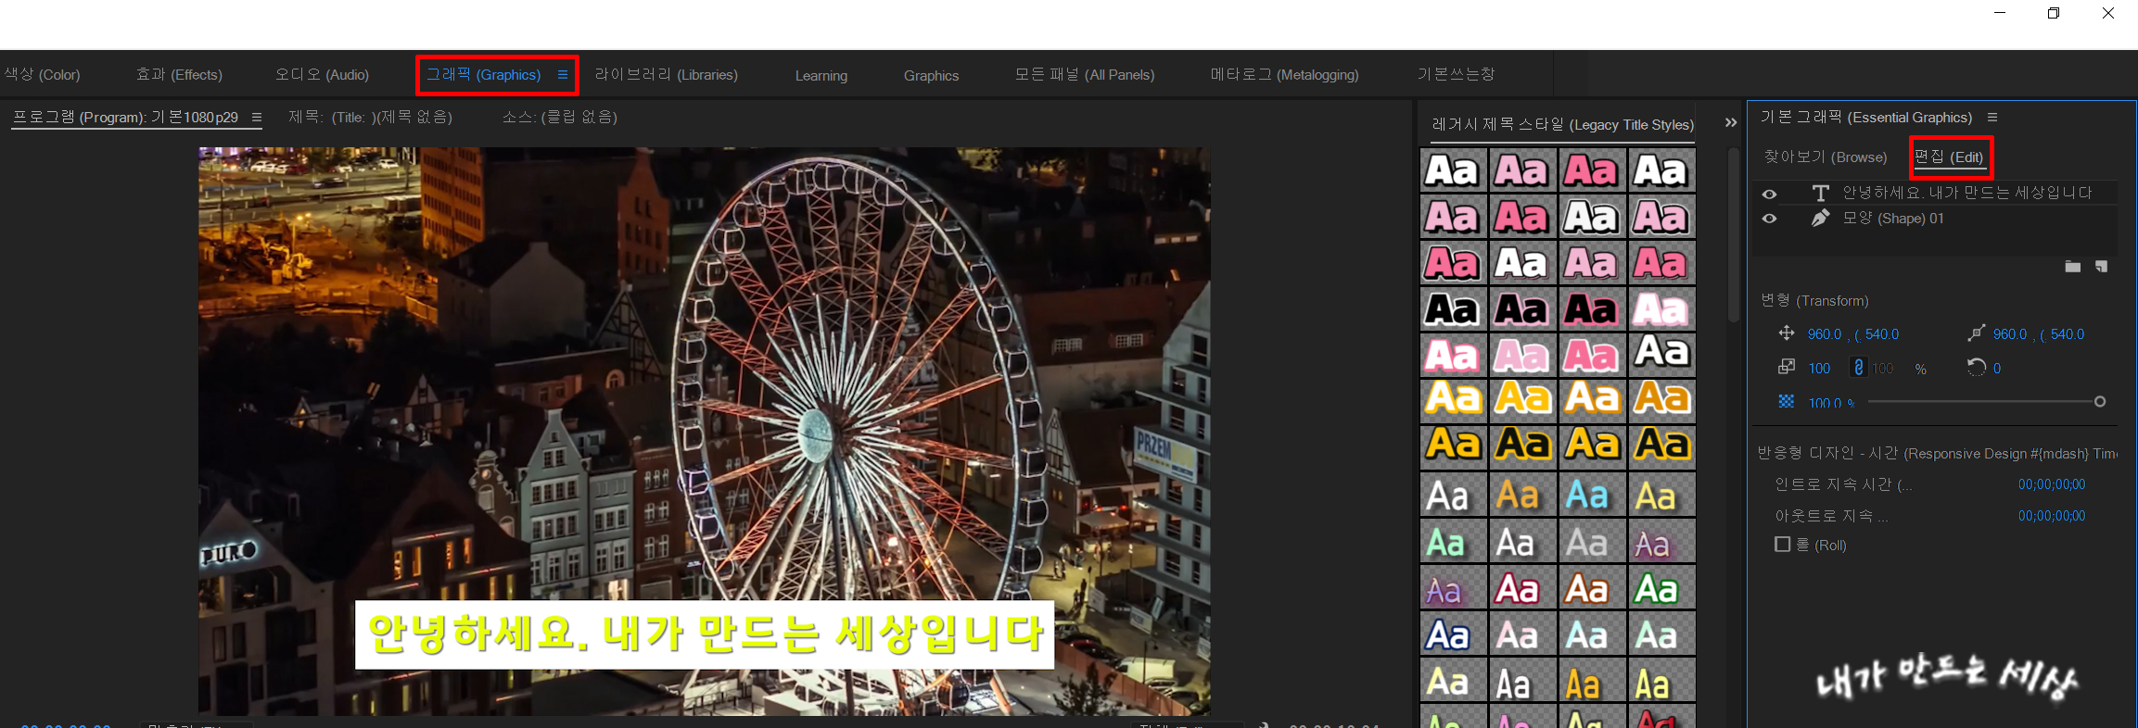This screenshot has height=728, width=2138.
Task: Click the Rotation value 0
Action: click(x=1997, y=369)
